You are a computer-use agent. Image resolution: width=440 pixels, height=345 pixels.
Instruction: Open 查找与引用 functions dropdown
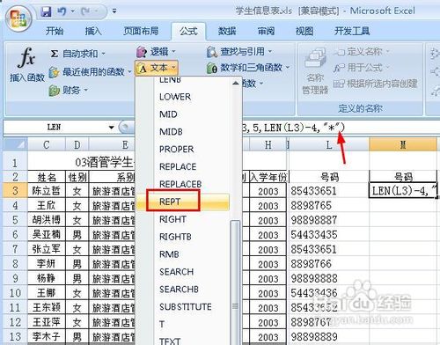(239, 52)
